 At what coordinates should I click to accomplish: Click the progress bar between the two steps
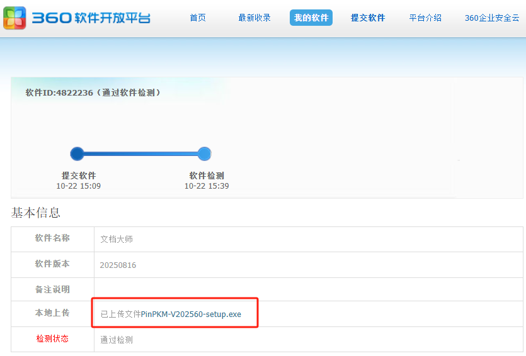pos(140,153)
